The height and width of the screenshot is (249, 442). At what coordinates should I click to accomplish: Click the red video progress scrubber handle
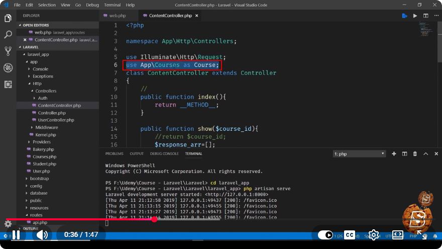pyautogui.click(x=154, y=219)
